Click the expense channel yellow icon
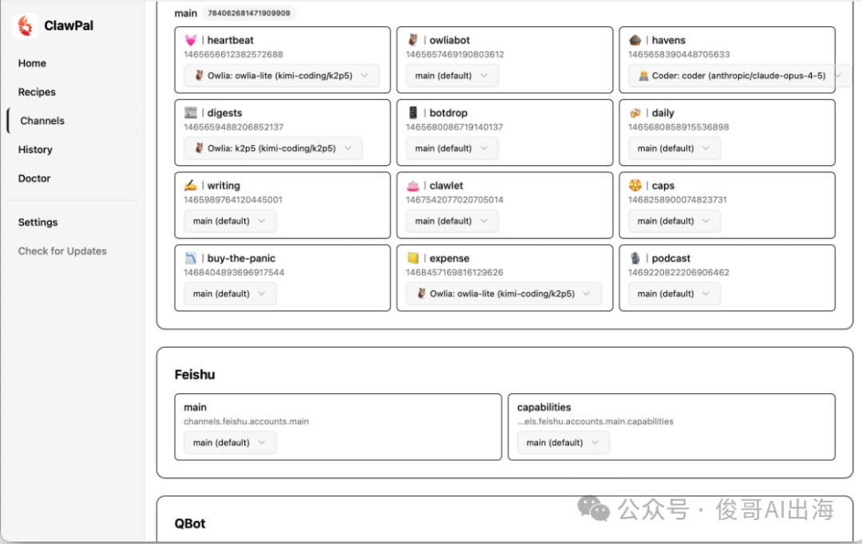862x544 pixels. pos(413,258)
